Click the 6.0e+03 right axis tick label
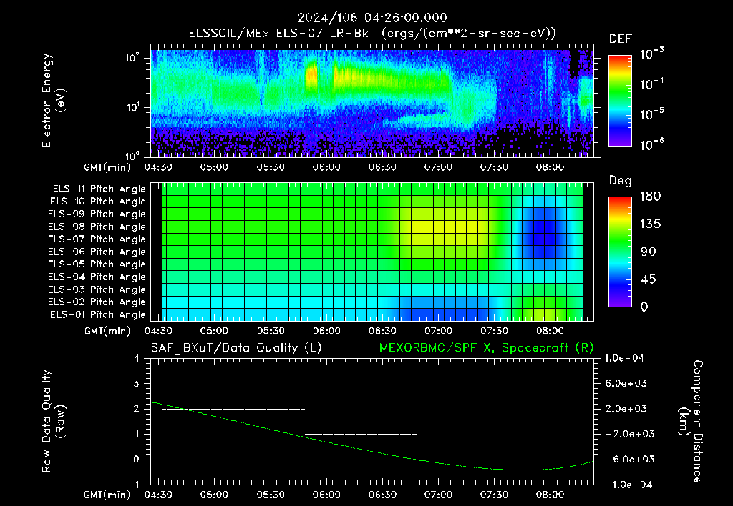 [x=626, y=384]
